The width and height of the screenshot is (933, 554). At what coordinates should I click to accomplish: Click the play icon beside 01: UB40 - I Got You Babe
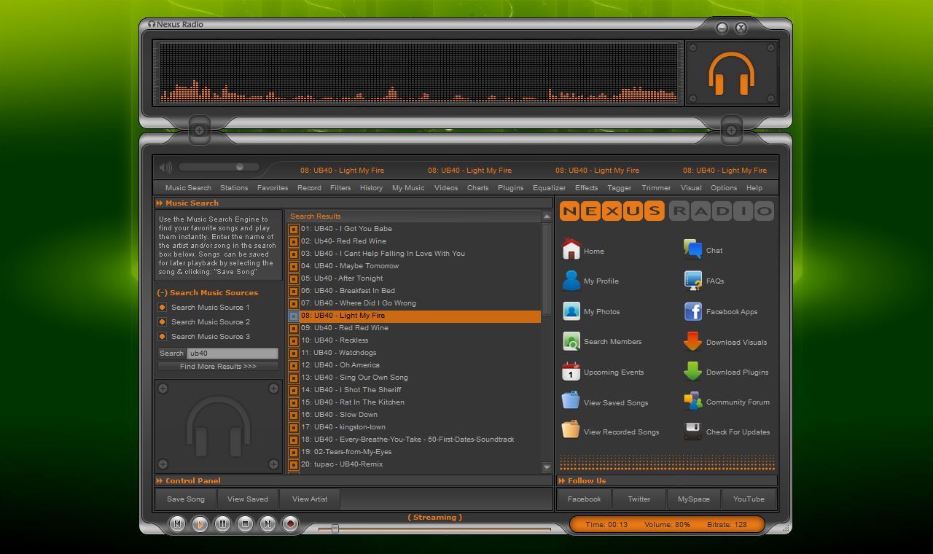point(294,229)
